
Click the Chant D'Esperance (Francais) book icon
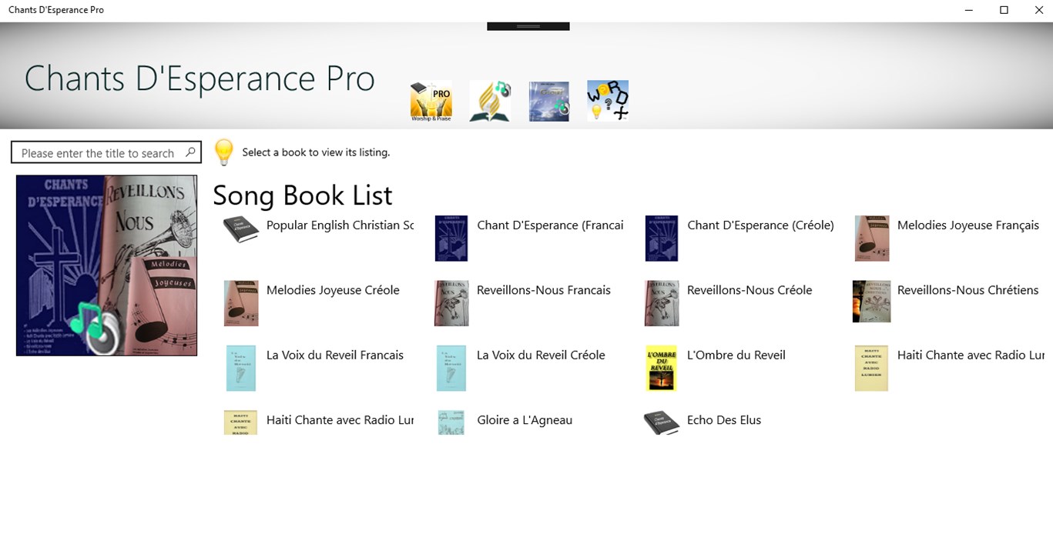451,238
